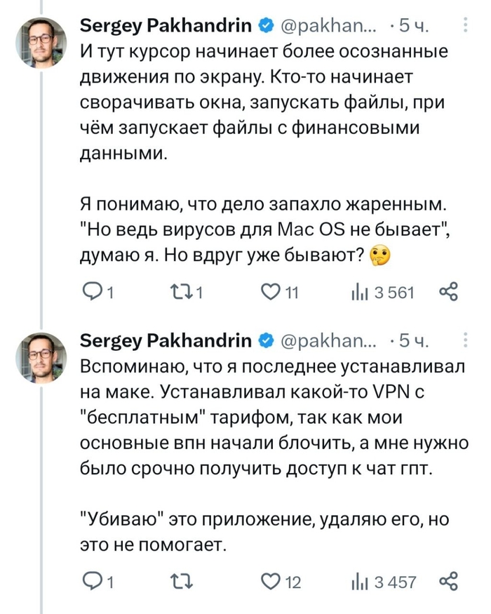The height and width of the screenshot is (614, 491).
Task: Like the second tweet with 12 likes
Action: tap(269, 582)
